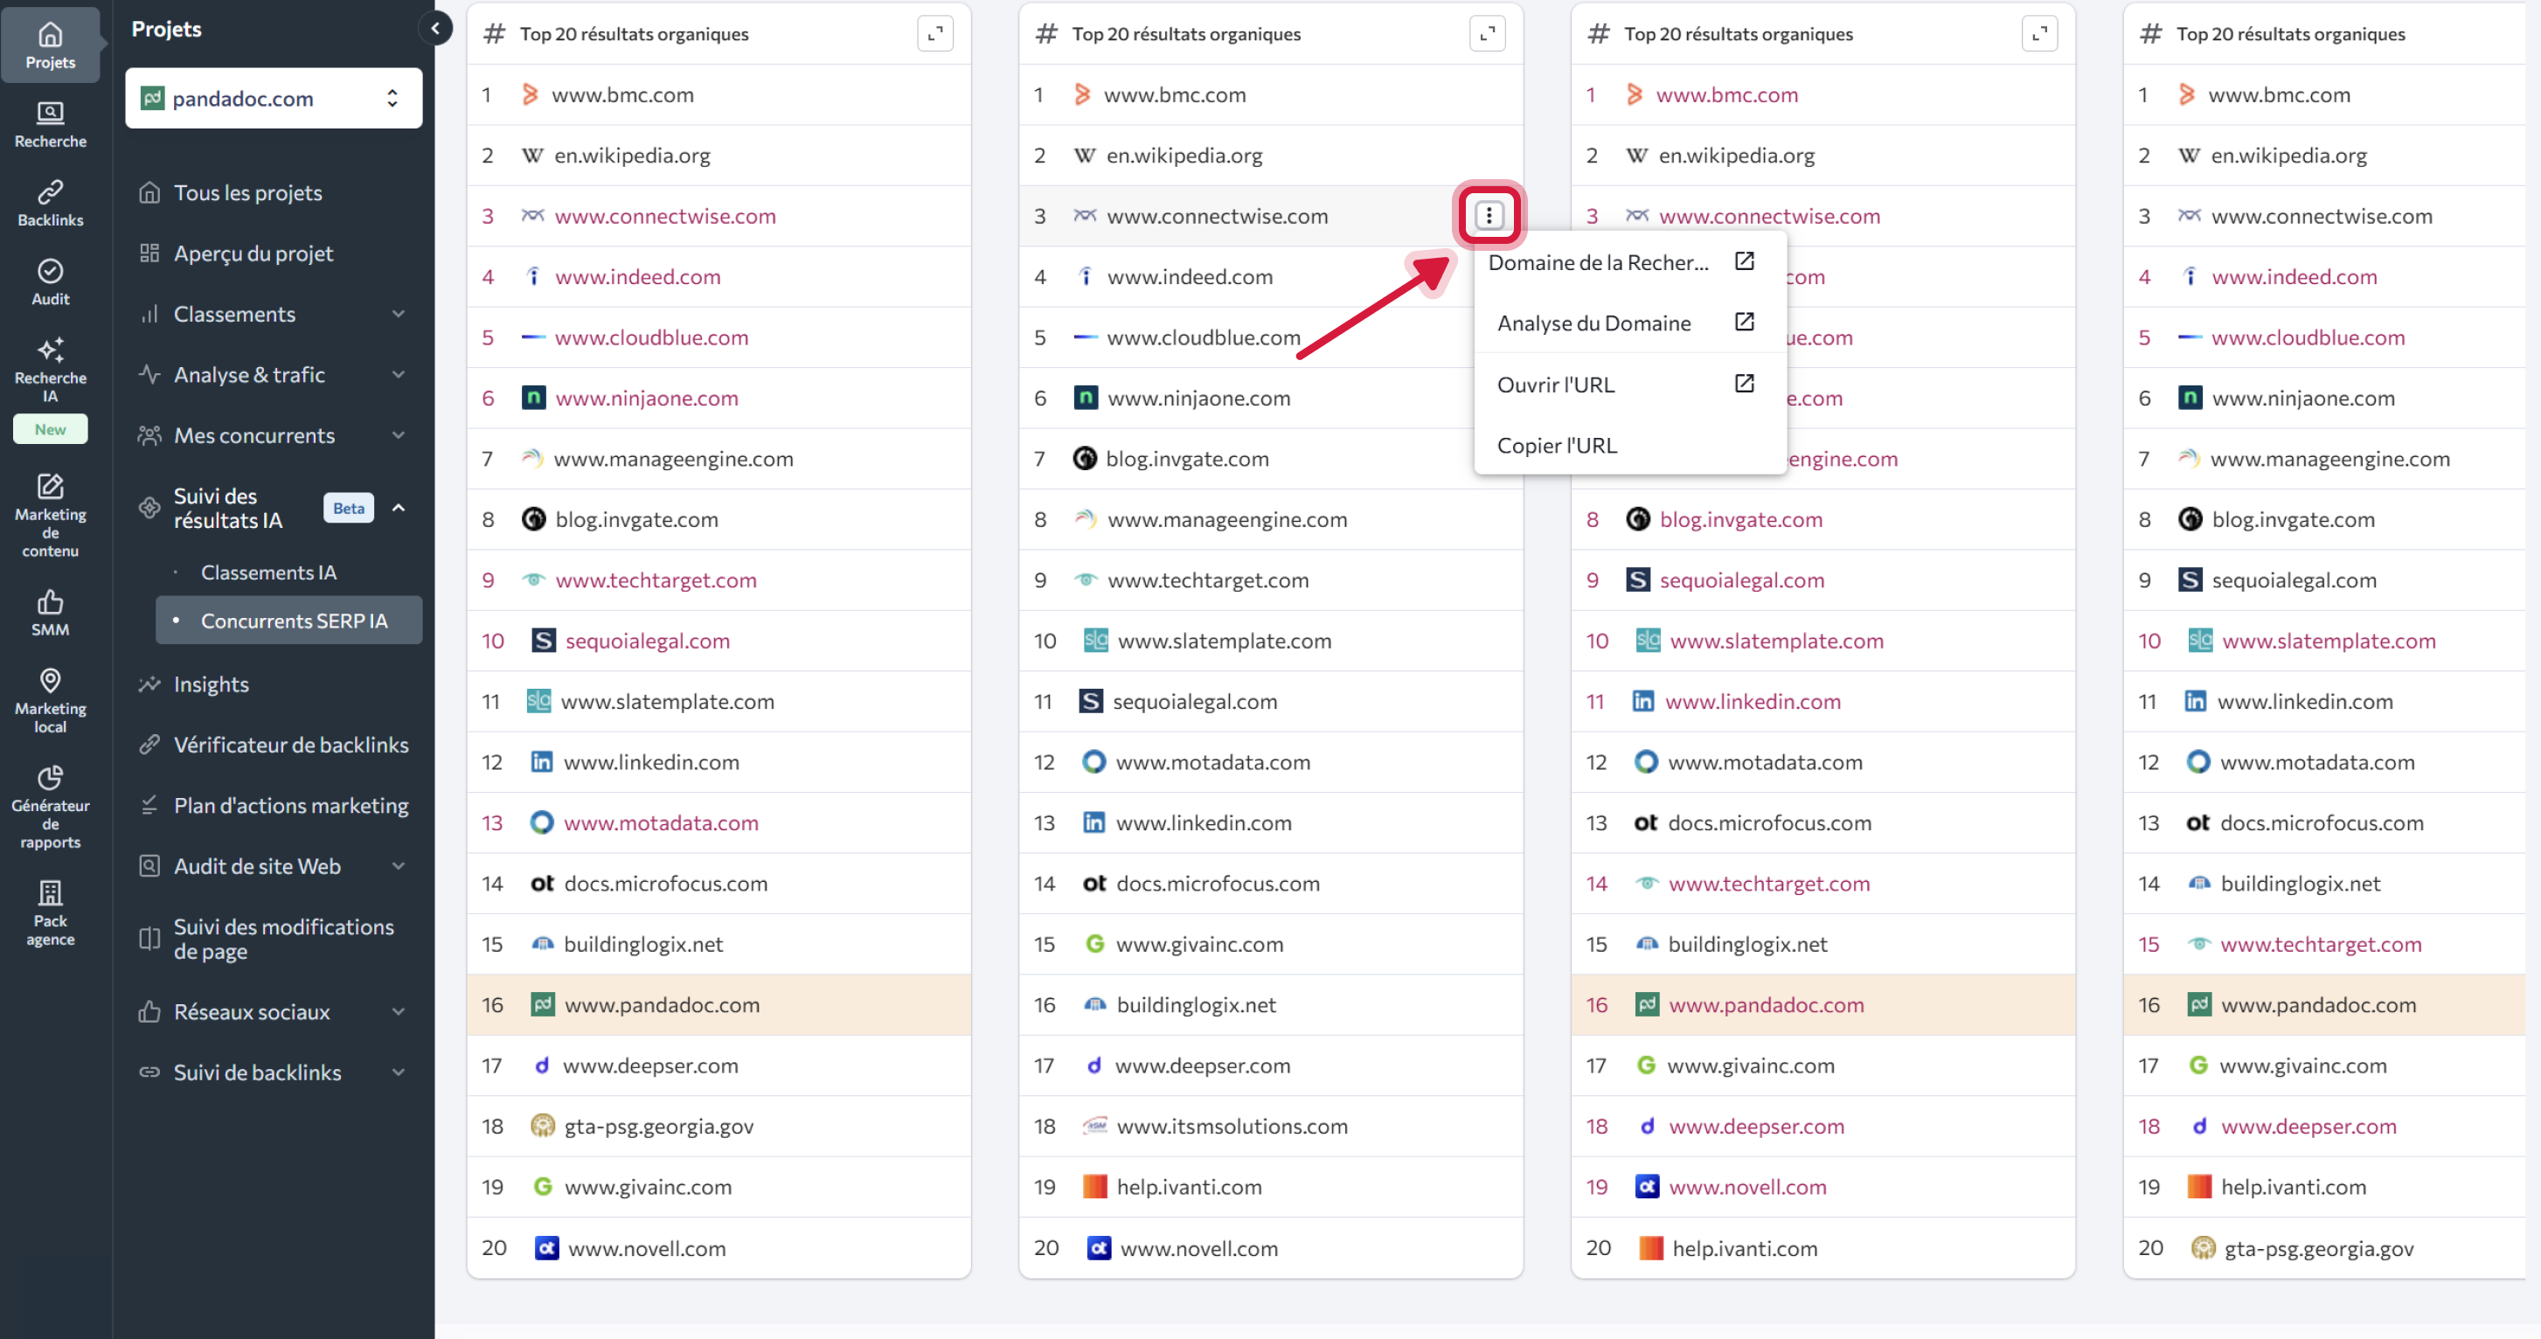Viewport: 2541px width, 1339px height.
Task: Select Domaine de la Recherche menu entry
Action: (1629, 262)
